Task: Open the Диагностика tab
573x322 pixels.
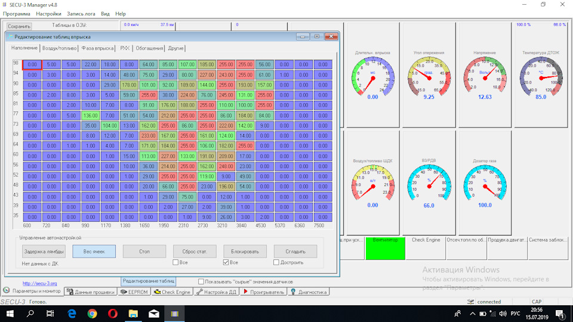Action: pos(309,292)
